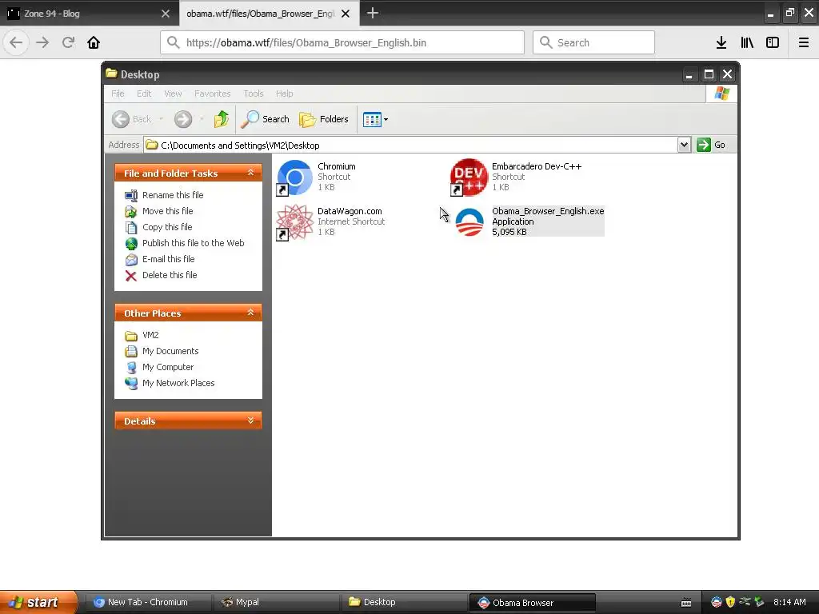The width and height of the screenshot is (819, 614).
Task: Reload the browser page
Action: [69, 42]
